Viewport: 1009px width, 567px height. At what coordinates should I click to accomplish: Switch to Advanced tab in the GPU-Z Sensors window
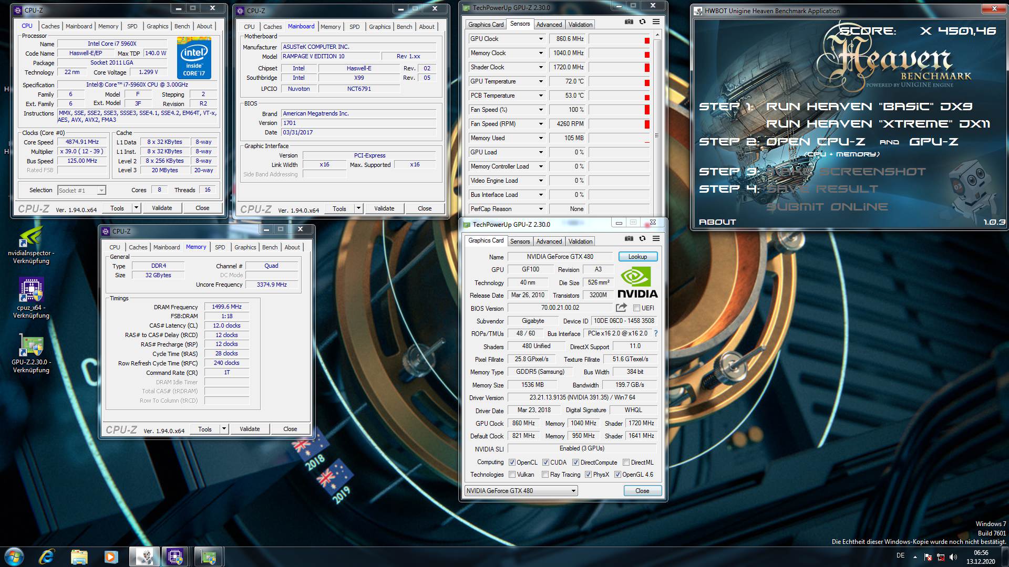pyautogui.click(x=549, y=25)
